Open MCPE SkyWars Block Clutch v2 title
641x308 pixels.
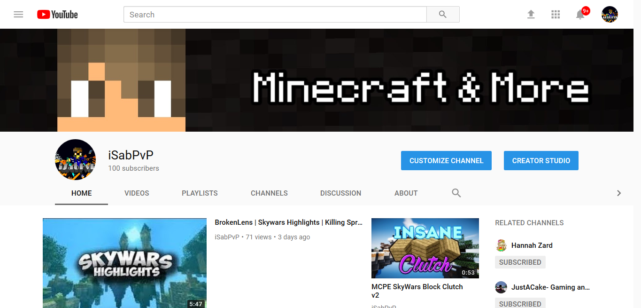tap(417, 291)
